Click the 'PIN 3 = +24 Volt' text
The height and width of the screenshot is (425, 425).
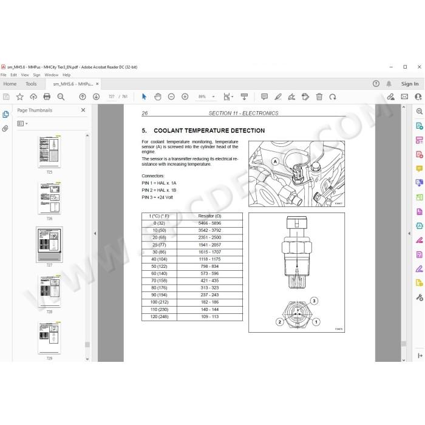157,197
